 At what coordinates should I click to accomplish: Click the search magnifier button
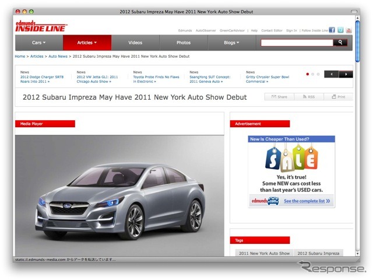tap(340, 43)
